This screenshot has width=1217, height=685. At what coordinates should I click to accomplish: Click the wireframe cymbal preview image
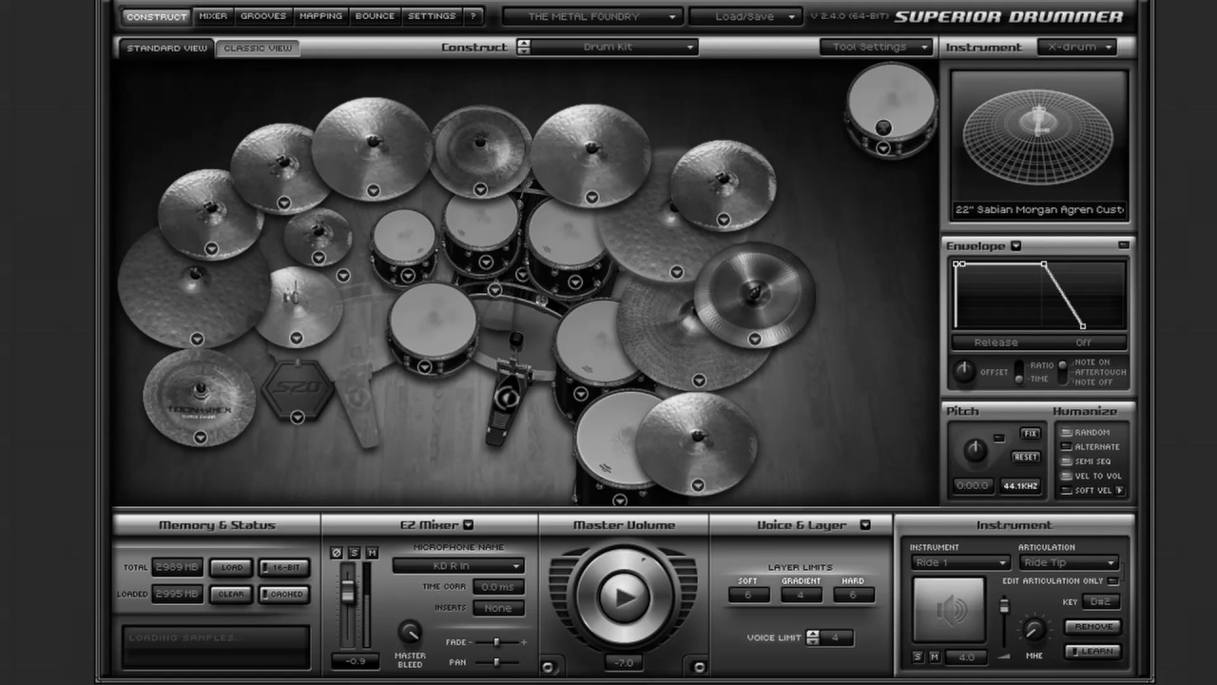click(x=1038, y=137)
